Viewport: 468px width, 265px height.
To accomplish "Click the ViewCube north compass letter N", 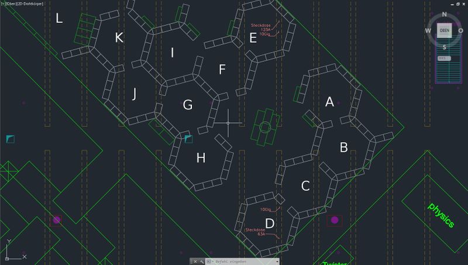I will [445, 15].
